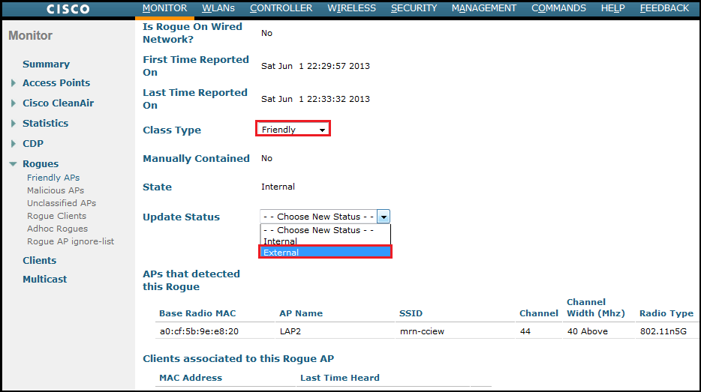Click the Update Status dropdown arrow
This screenshot has width=701, height=392.
384,217
